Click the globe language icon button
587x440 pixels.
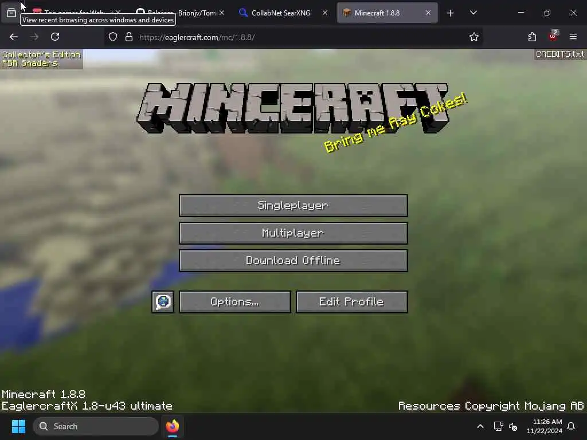pos(163,301)
